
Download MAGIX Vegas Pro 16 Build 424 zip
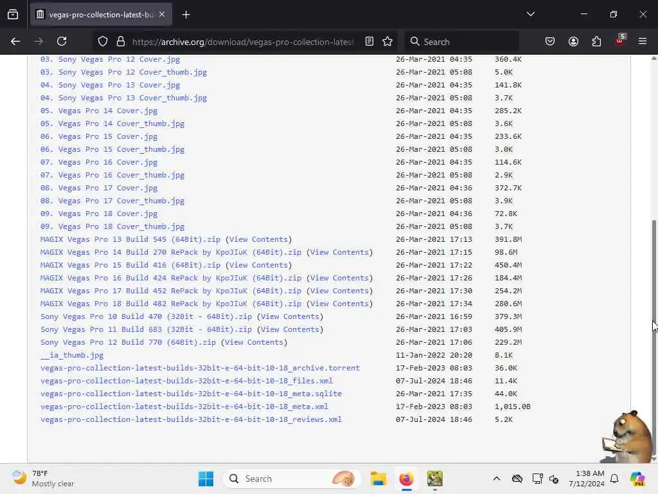click(x=171, y=278)
